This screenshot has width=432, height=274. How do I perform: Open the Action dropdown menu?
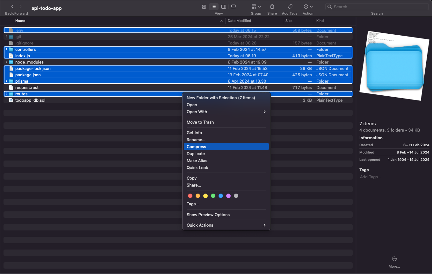(308, 7)
